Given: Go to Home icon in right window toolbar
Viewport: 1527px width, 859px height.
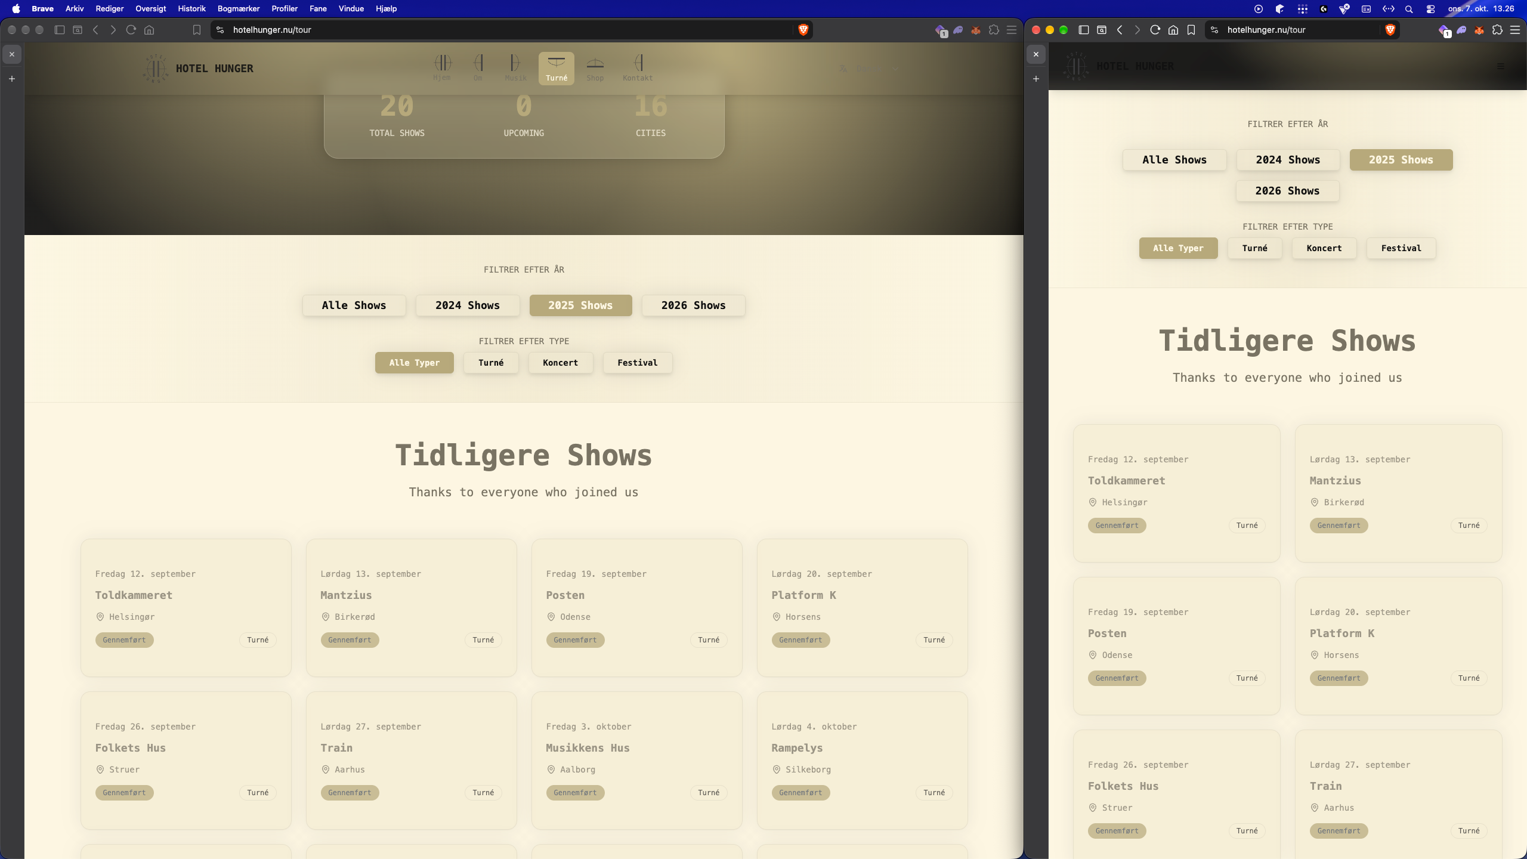Looking at the screenshot, I should point(1173,30).
